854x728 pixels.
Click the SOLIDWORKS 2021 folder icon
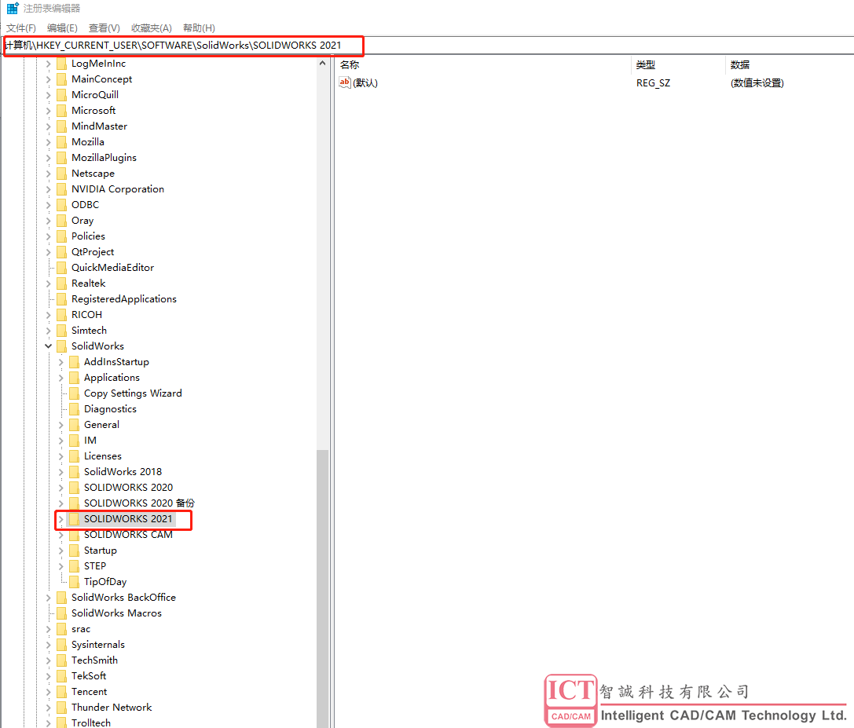(74, 519)
